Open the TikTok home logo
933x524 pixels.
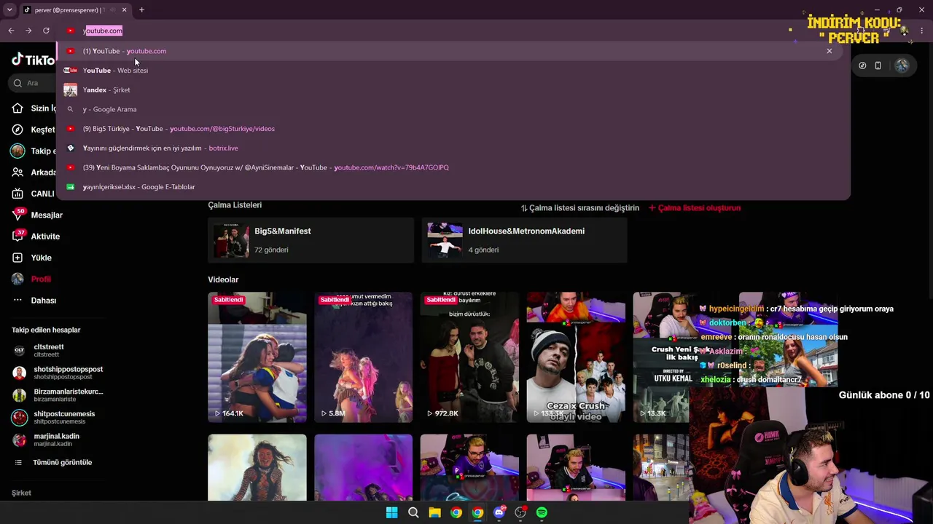tap(34, 60)
